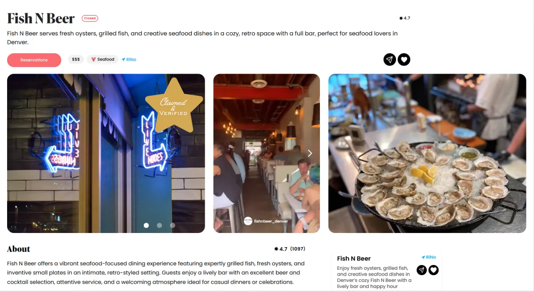Select the first carousel dot indicator
This screenshot has height=292, width=534.
click(x=146, y=225)
